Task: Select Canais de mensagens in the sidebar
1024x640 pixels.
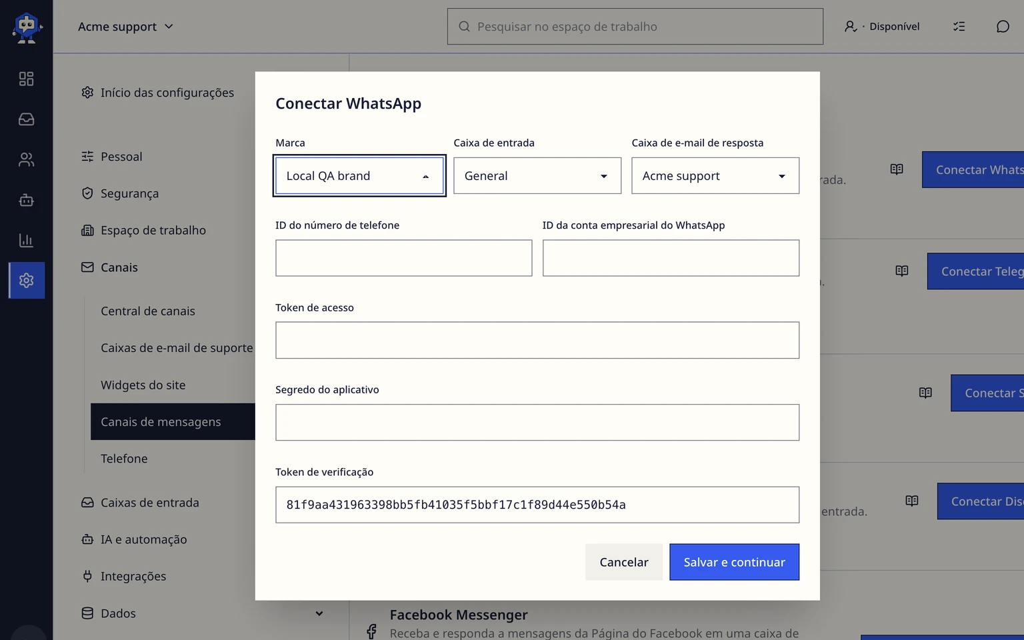Action: pos(173,421)
